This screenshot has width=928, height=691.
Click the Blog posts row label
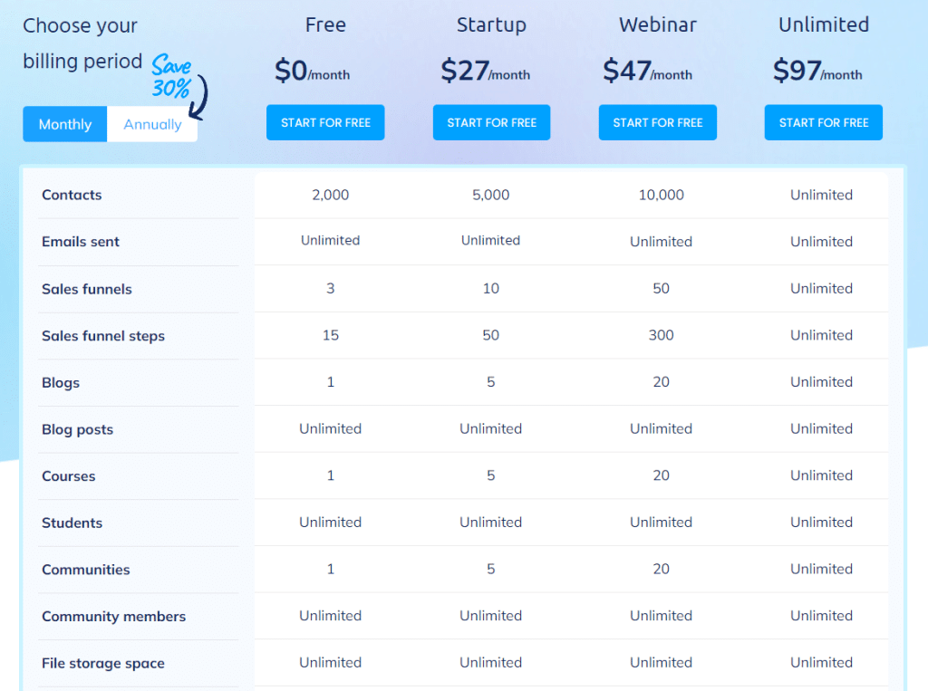coord(77,429)
